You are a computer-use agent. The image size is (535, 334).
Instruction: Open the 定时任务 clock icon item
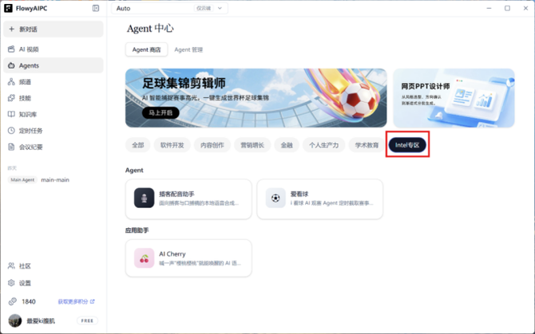53,131
